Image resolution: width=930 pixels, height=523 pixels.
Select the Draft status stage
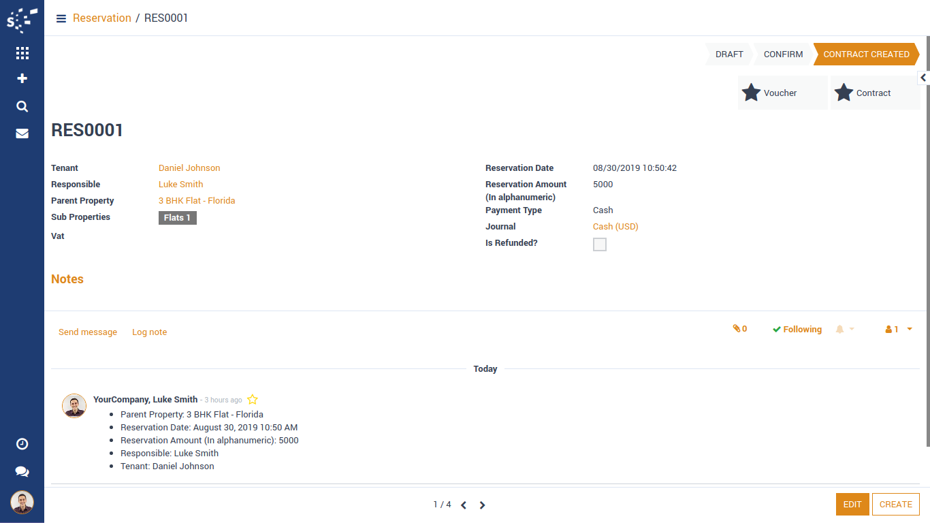coord(729,54)
